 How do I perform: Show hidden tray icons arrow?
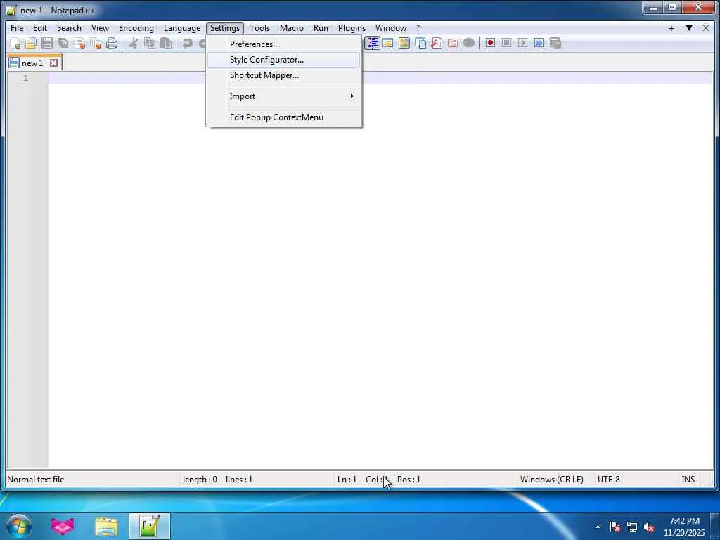point(598,527)
